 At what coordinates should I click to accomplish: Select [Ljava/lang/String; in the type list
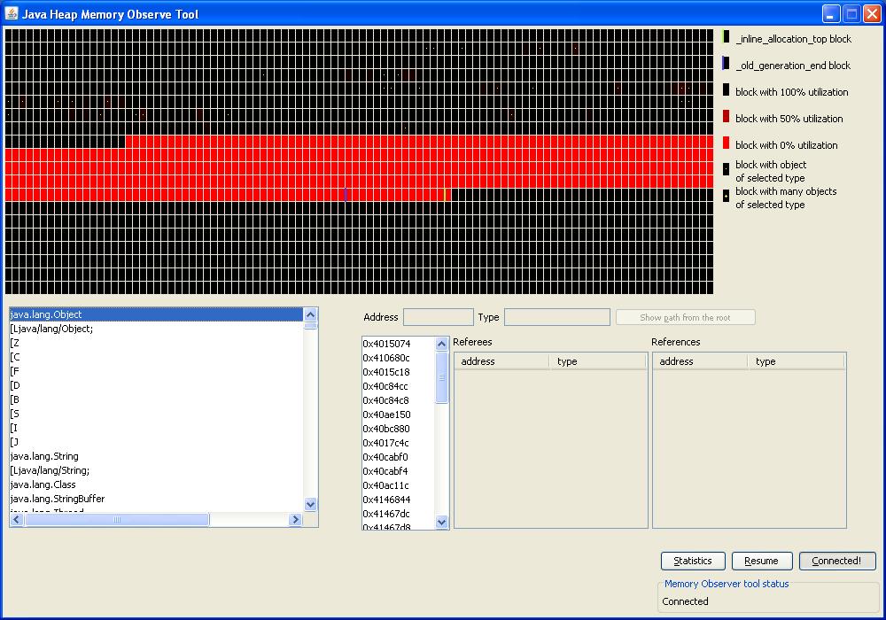[x=157, y=470]
